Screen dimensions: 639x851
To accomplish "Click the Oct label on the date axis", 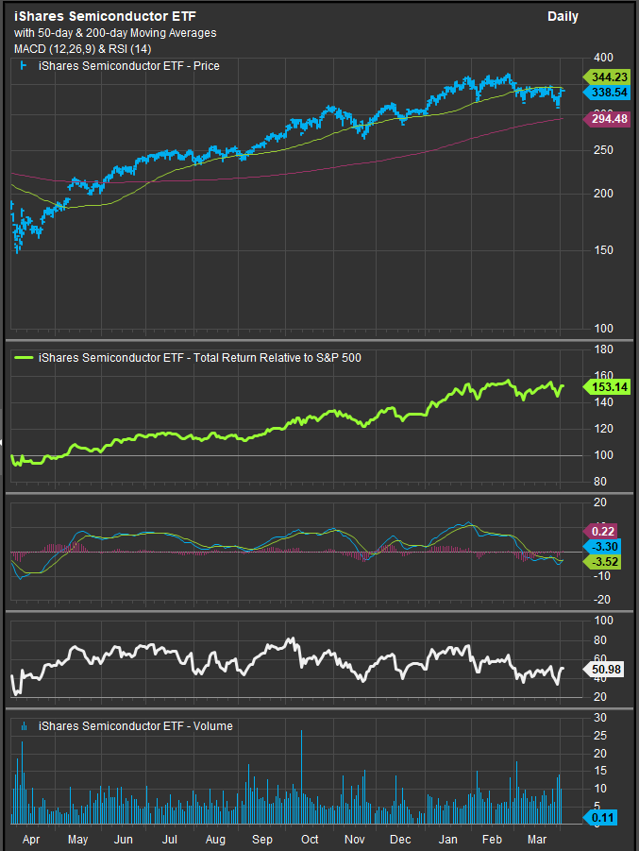I will (309, 839).
